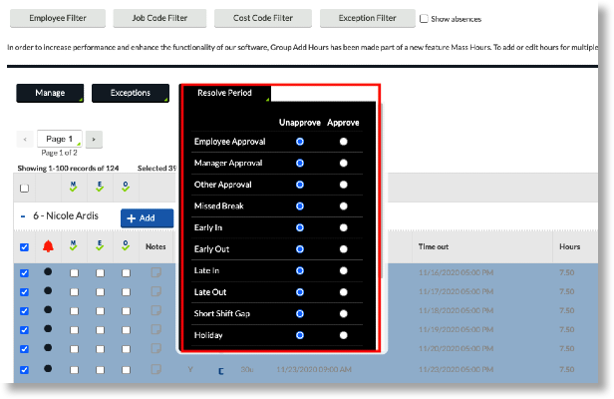The height and width of the screenshot is (399, 614).
Task: Click the Employee approval icon in top header
Action: (100, 186)
